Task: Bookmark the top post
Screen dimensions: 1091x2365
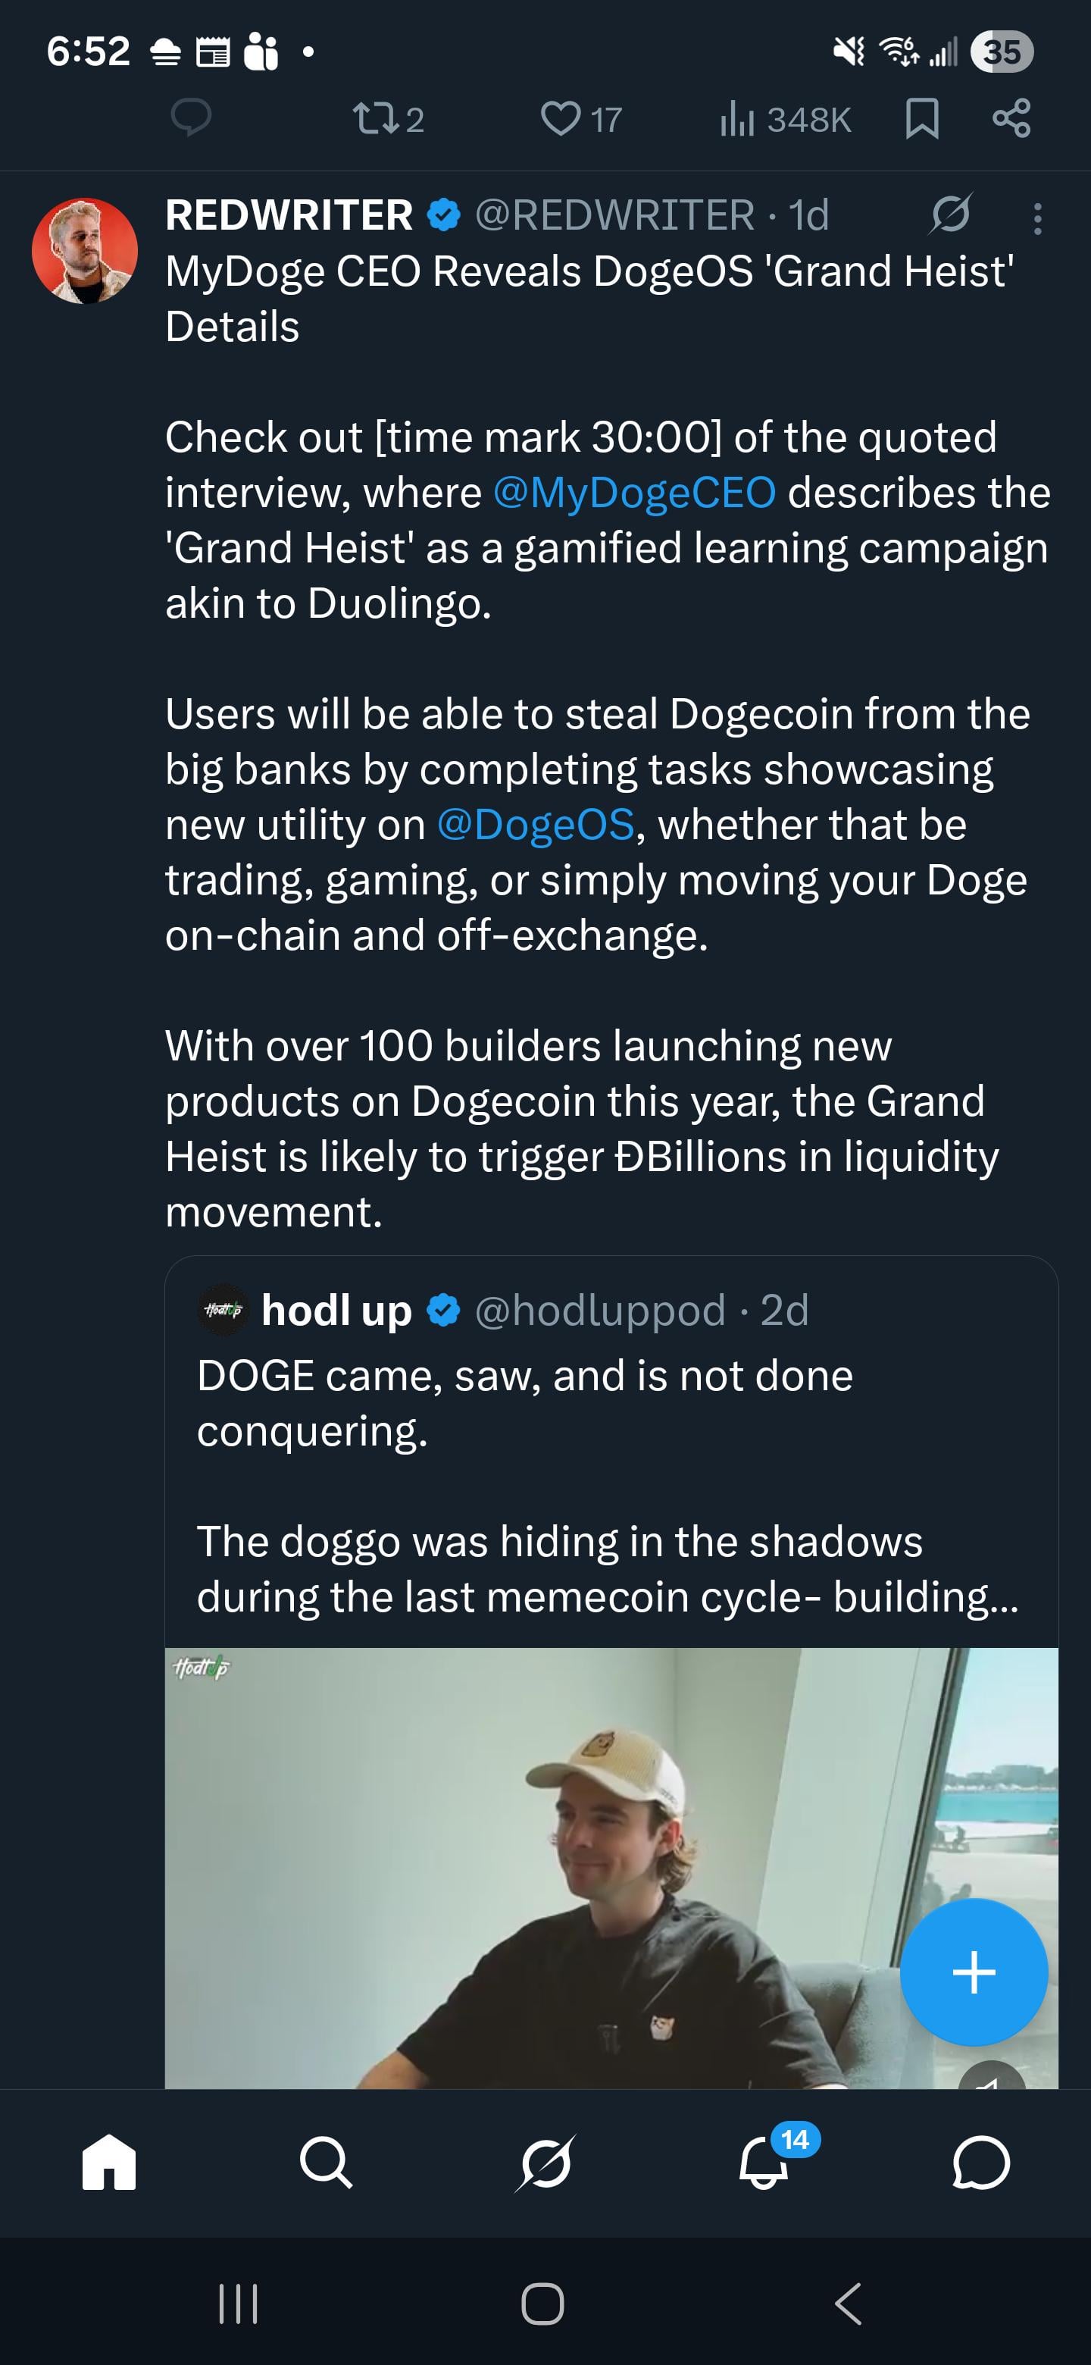Action: coord(921,118)
